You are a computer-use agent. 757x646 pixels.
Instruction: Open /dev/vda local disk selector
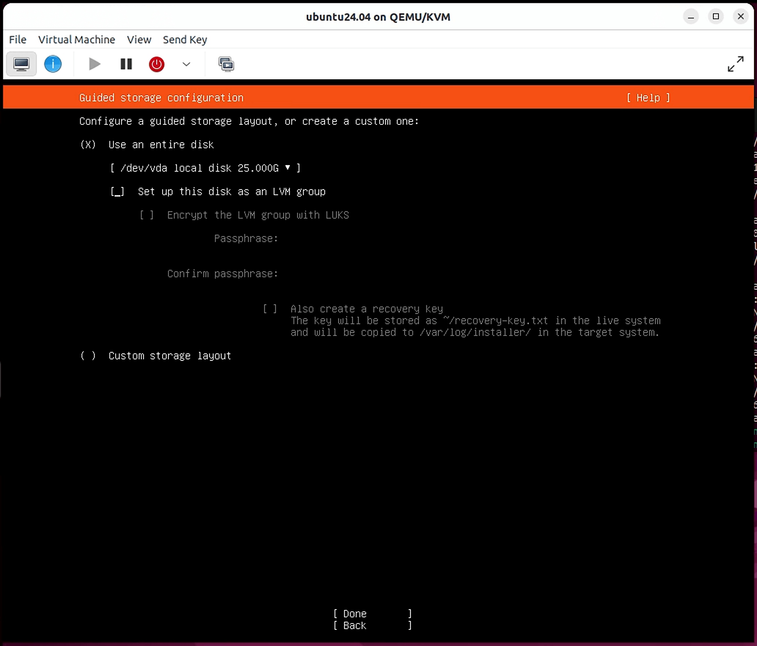tap(205, 168)
